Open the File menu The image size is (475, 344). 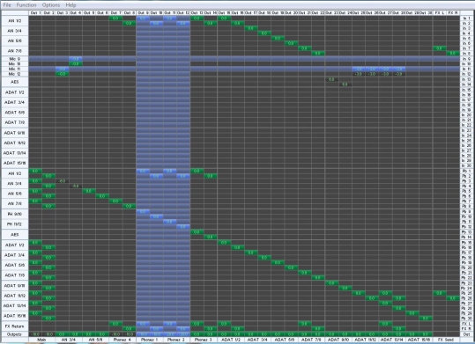pyautogui.click(x=7, y=5)
